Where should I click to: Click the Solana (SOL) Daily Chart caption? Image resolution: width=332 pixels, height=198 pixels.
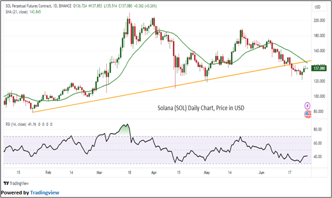[201, 108]
